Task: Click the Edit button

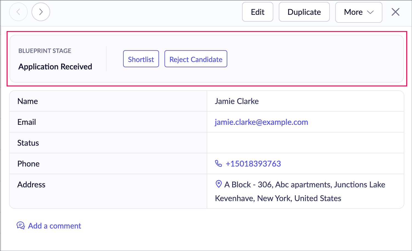Action: (257, 12)
